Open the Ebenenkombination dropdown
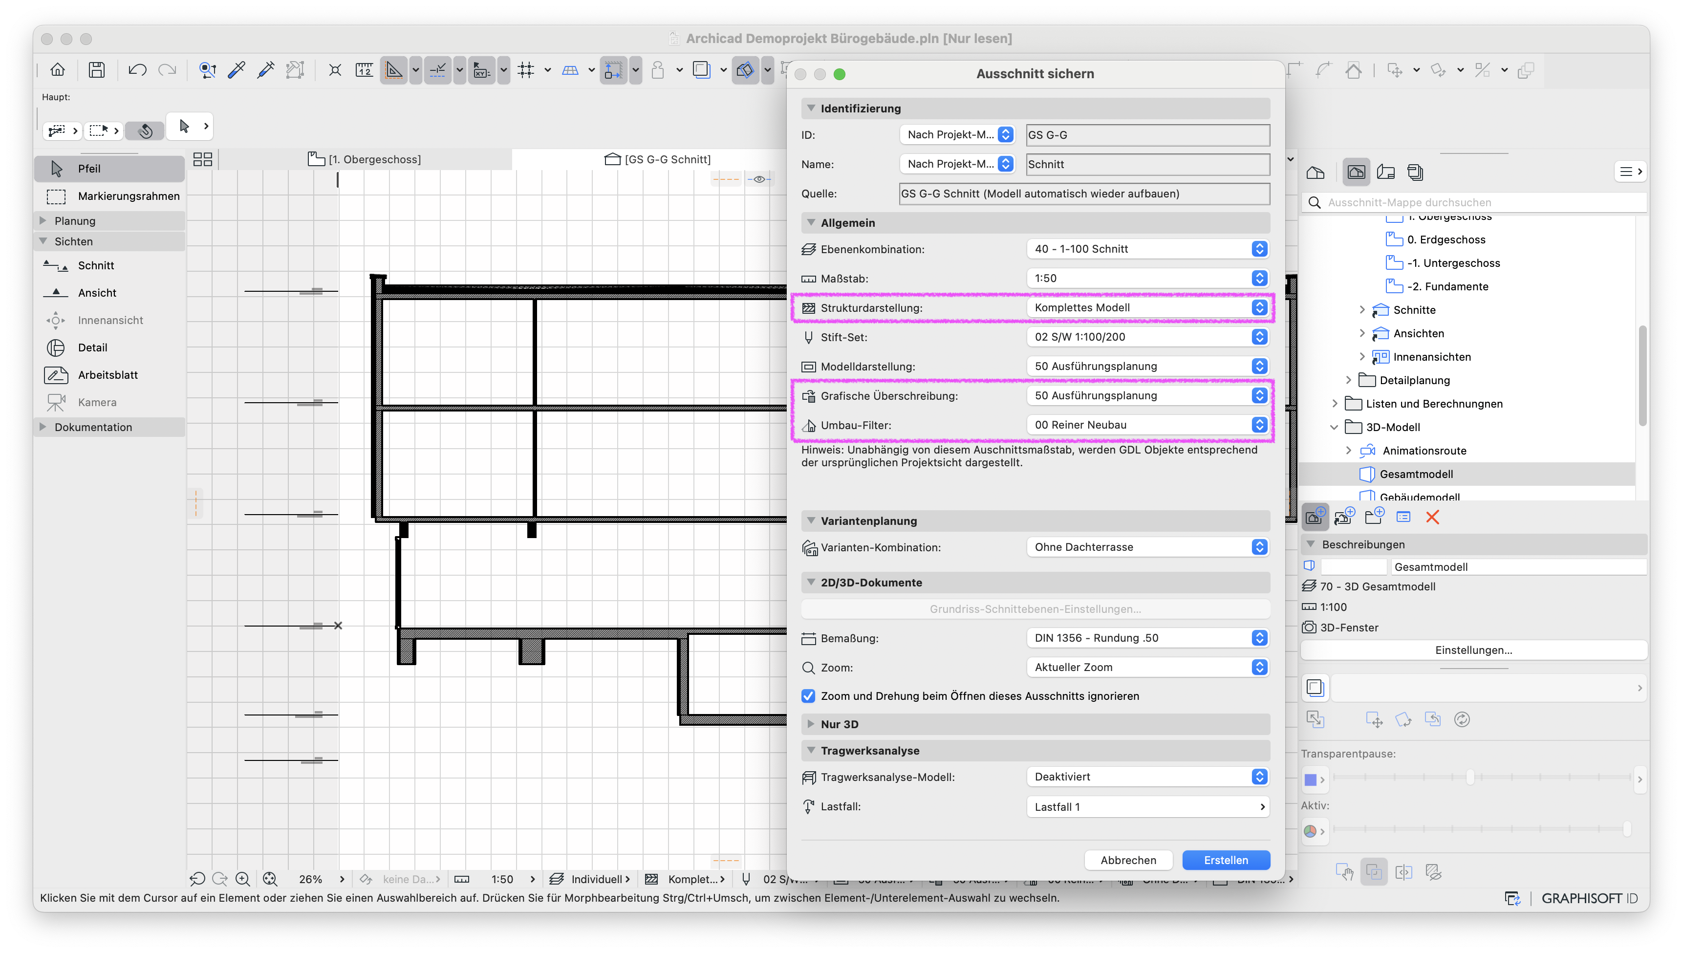 tap(1148, 249)
